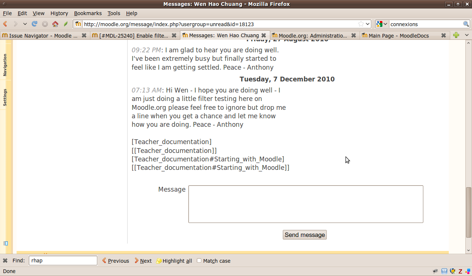Viewport: 472px width, 276px height.
Task: Open a new tab with the plus icon
Action: click(456, 35)
